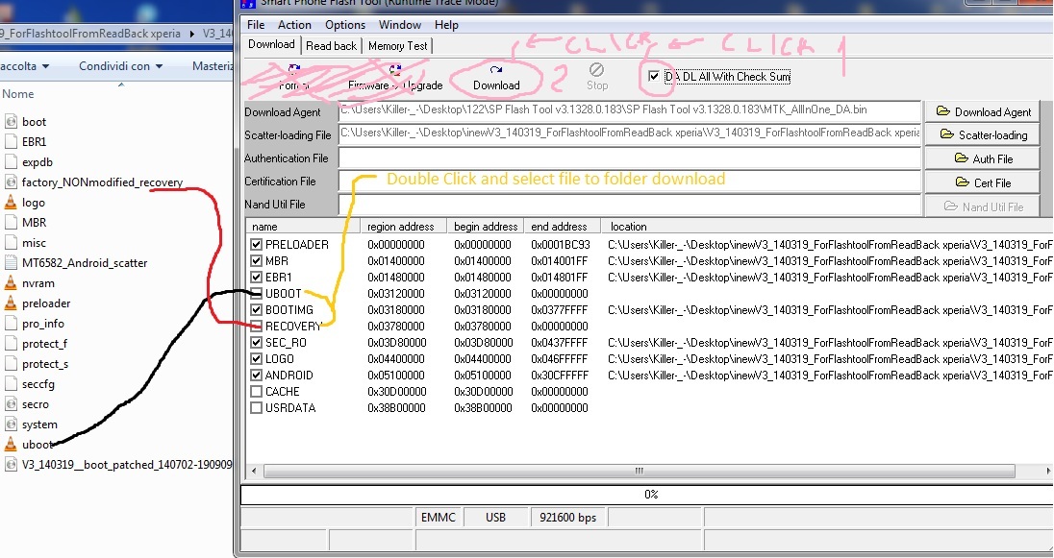Enable the RECOVERY partition checkbox
The image size is (1054, 558).
click(256, 326)
